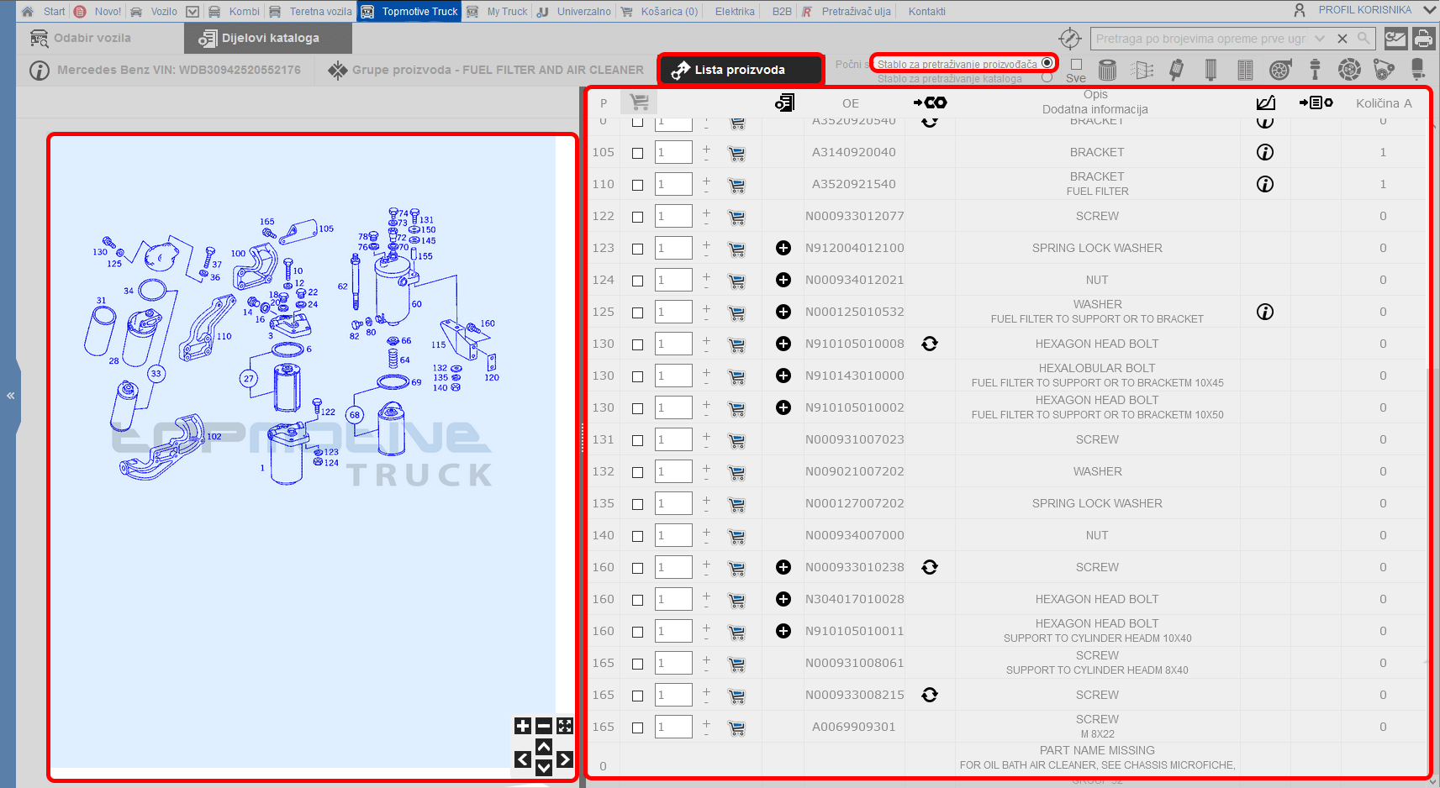Open info for BRACKET A3140920040
This screenshot has width=1440, height=788.
coord(1265,152)
